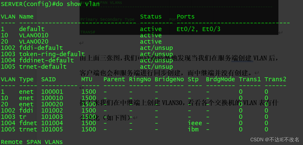303x145 pixels.
Task: Click the 'ibm' Stp value
Action: (x=193, y=129)
